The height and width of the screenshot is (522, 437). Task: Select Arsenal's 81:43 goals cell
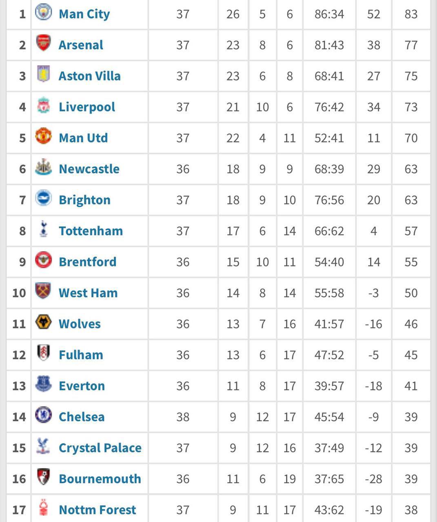point(329,45)
